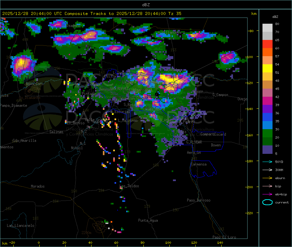
Task: Click the '-80' tick on the right axis
Action: tap(251, 31)
